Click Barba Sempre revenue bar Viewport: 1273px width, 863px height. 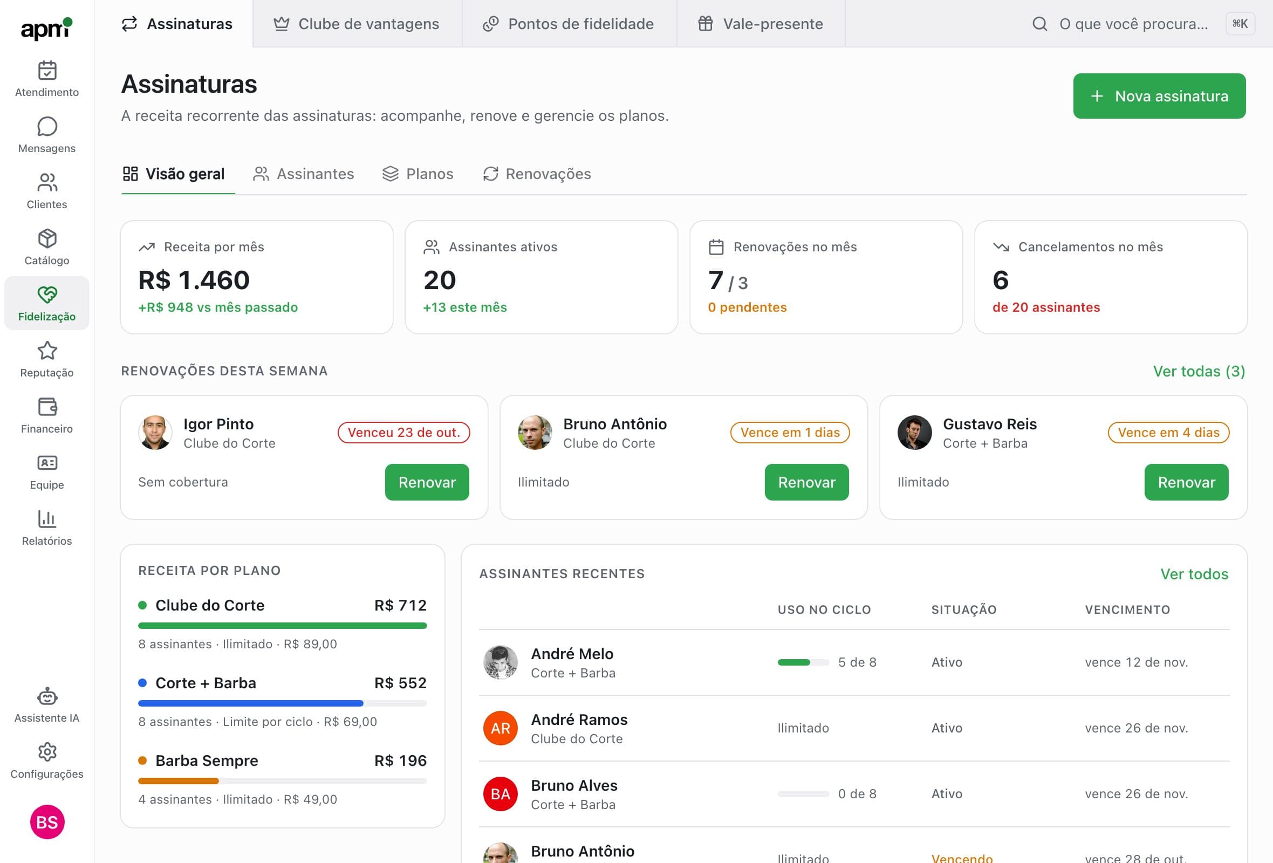click(x=282, y=781)
